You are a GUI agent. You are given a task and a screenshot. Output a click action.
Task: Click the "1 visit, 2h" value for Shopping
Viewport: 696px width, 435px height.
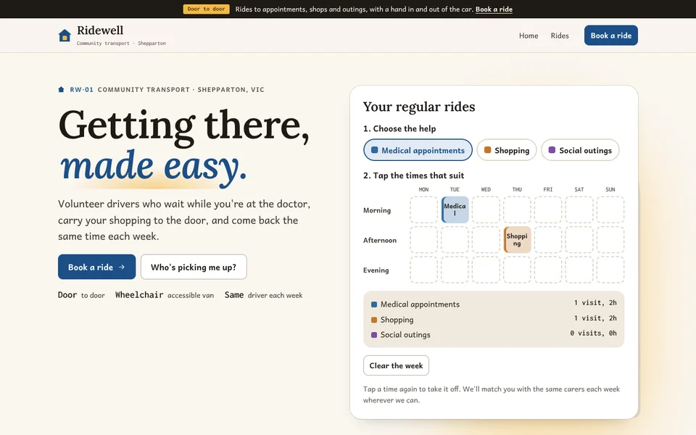(x=594, y=318)
